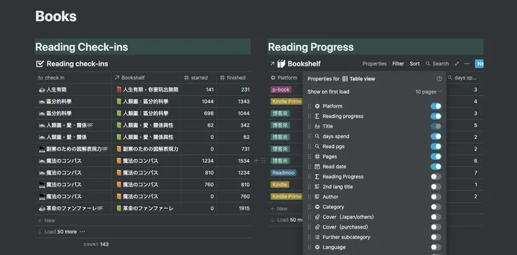Select the p-book platform tag
The width and height of the screenshot is (517, 255).
[281, 89]
